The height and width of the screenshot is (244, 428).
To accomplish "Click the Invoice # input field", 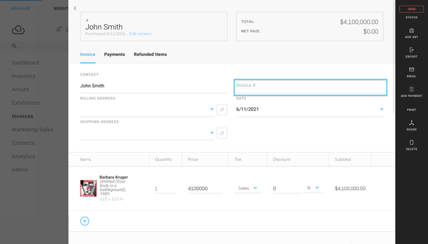I will pyautogui.click(x=310, y=87).
